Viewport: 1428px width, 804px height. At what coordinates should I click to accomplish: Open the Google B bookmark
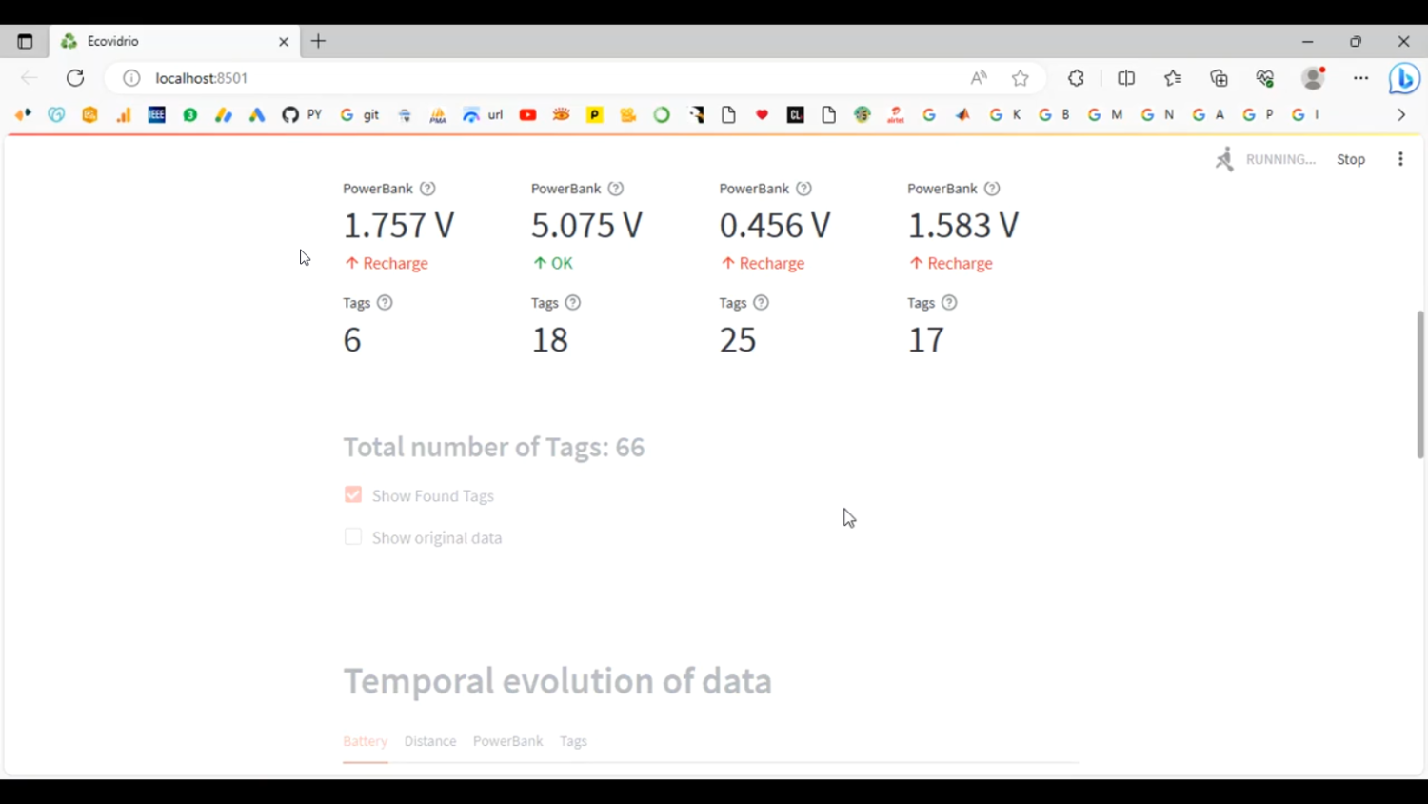(1055, 115)
